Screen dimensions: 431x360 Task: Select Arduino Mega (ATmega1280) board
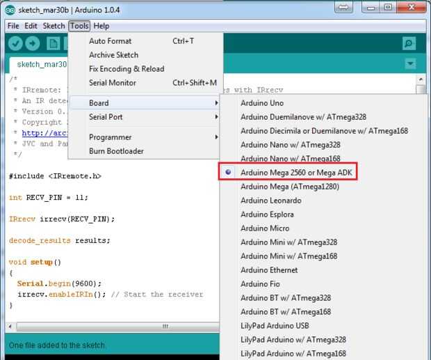tap(324, 187)
